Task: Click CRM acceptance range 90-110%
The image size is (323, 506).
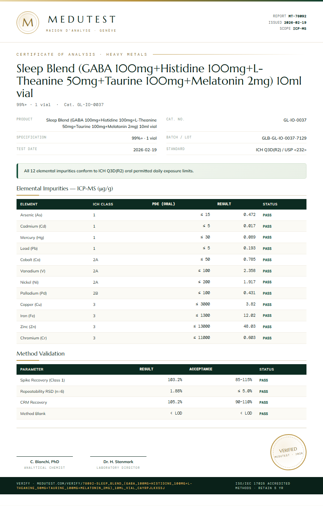Action: pos(244,402)
